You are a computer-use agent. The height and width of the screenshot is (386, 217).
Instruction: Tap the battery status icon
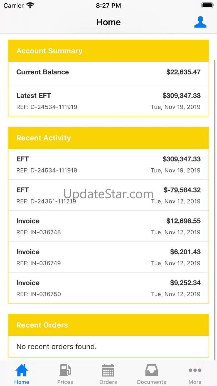207,6
